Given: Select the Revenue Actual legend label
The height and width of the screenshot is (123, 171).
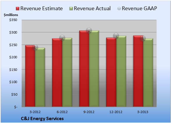Looking at the screenshot, I should (x=92, y=8).
